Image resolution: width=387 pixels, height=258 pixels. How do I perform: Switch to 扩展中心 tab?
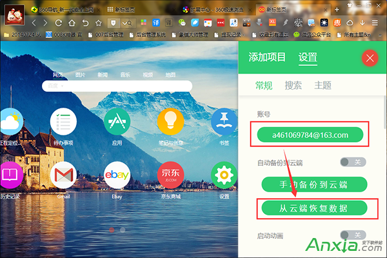point(216,10)
